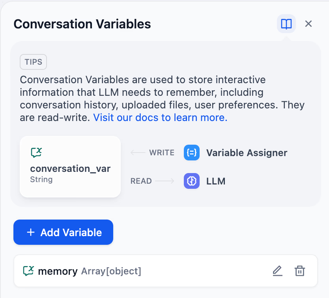The height and width of the screenshot is (298, 329).
Task: Open the Visit our docs link
Action: coord(159,117)
